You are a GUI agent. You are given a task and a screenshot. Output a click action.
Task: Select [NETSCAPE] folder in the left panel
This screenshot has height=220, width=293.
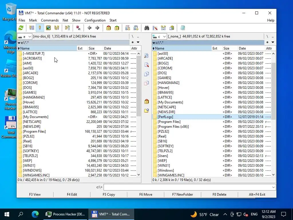(77, 121)
